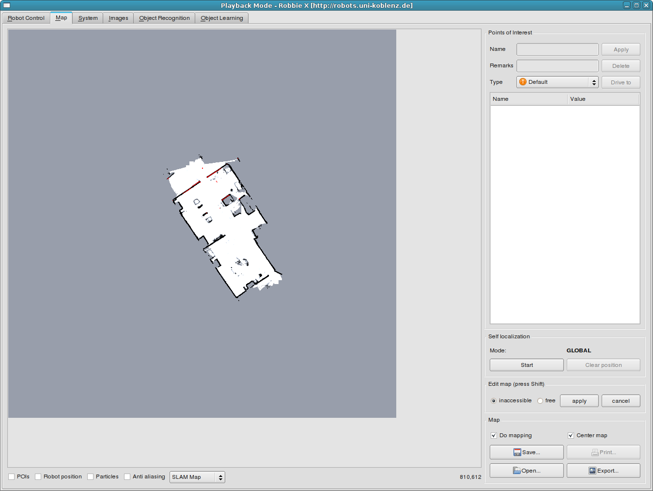Select the free radio button
This screenshot has width=653, height=491.
(540, 401)
